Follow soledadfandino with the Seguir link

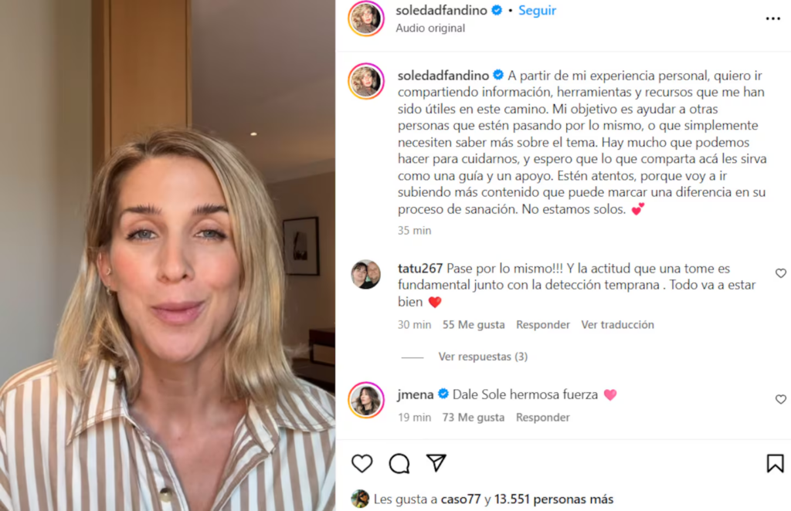537,10
